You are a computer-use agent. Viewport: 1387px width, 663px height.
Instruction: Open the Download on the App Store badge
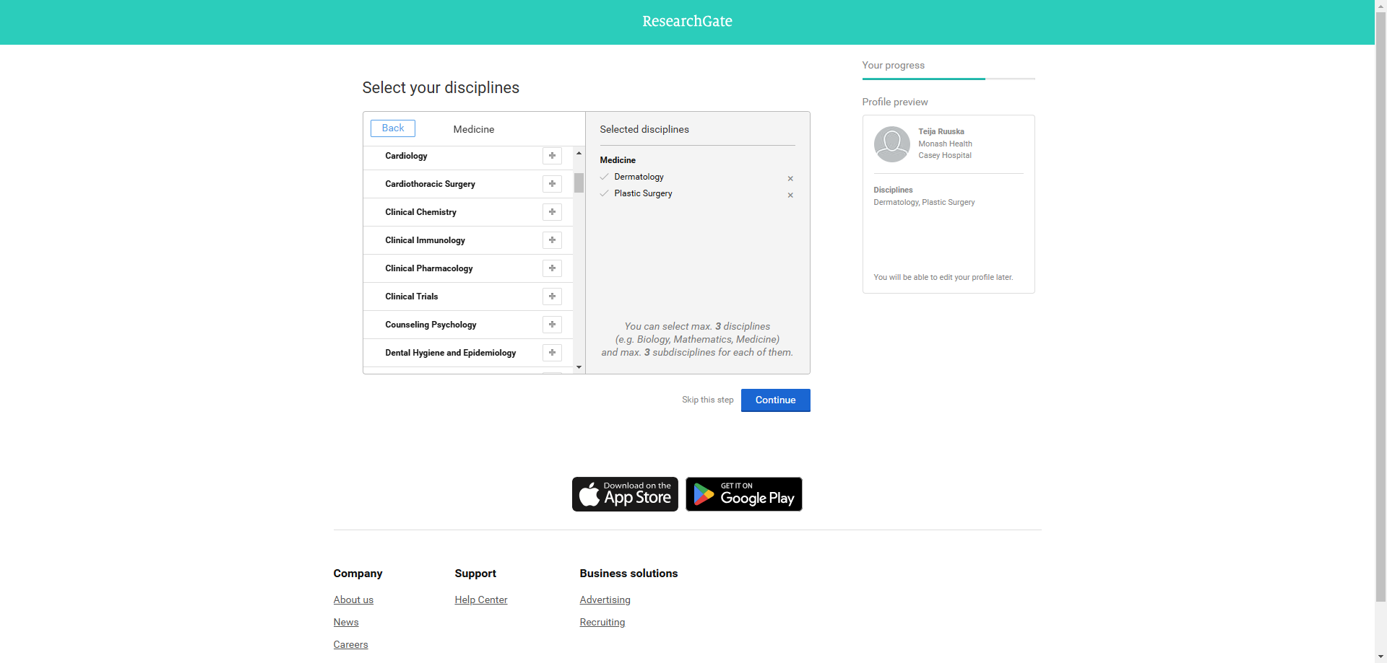[x=625, y=494]
